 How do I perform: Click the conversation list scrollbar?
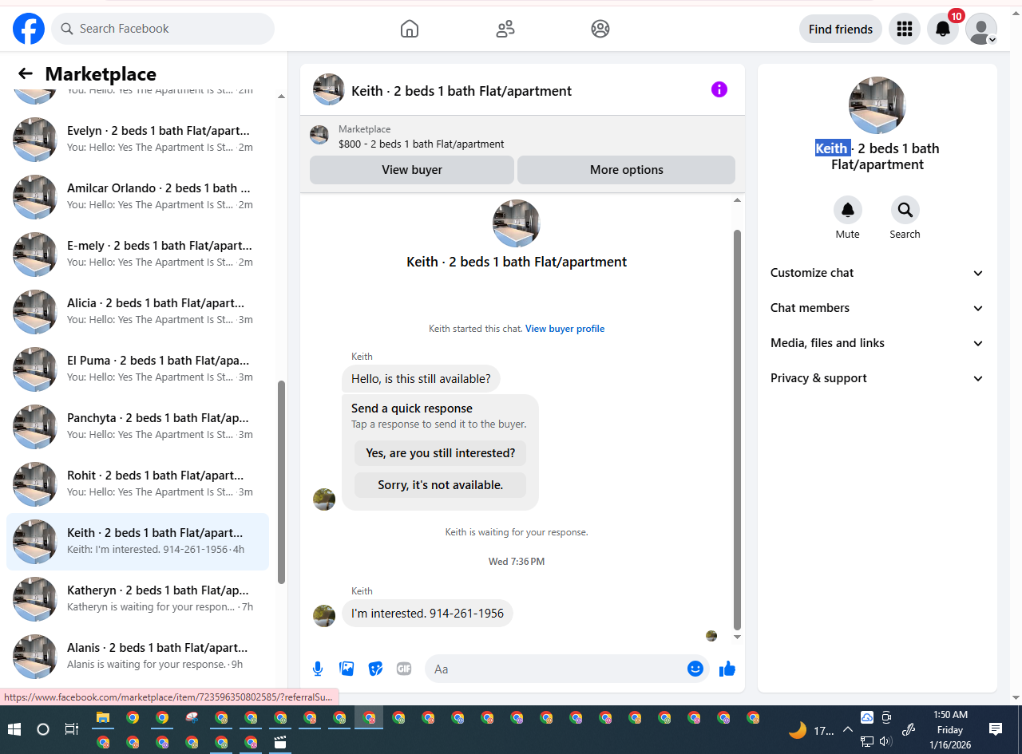(x=281, y=482)
